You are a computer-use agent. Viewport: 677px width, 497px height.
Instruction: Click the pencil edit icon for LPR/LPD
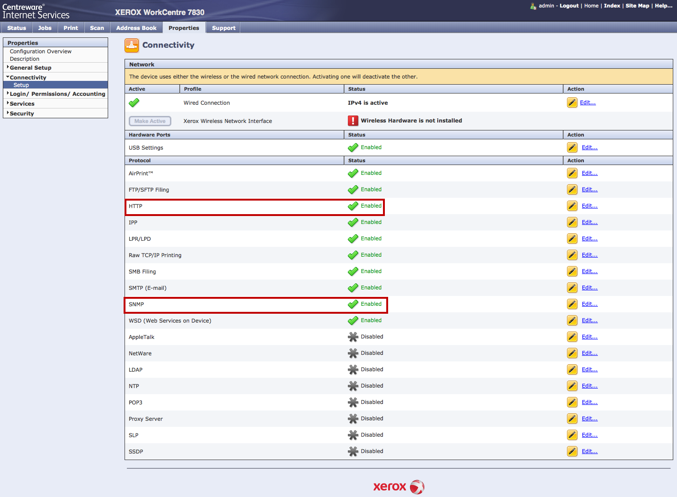572,239
